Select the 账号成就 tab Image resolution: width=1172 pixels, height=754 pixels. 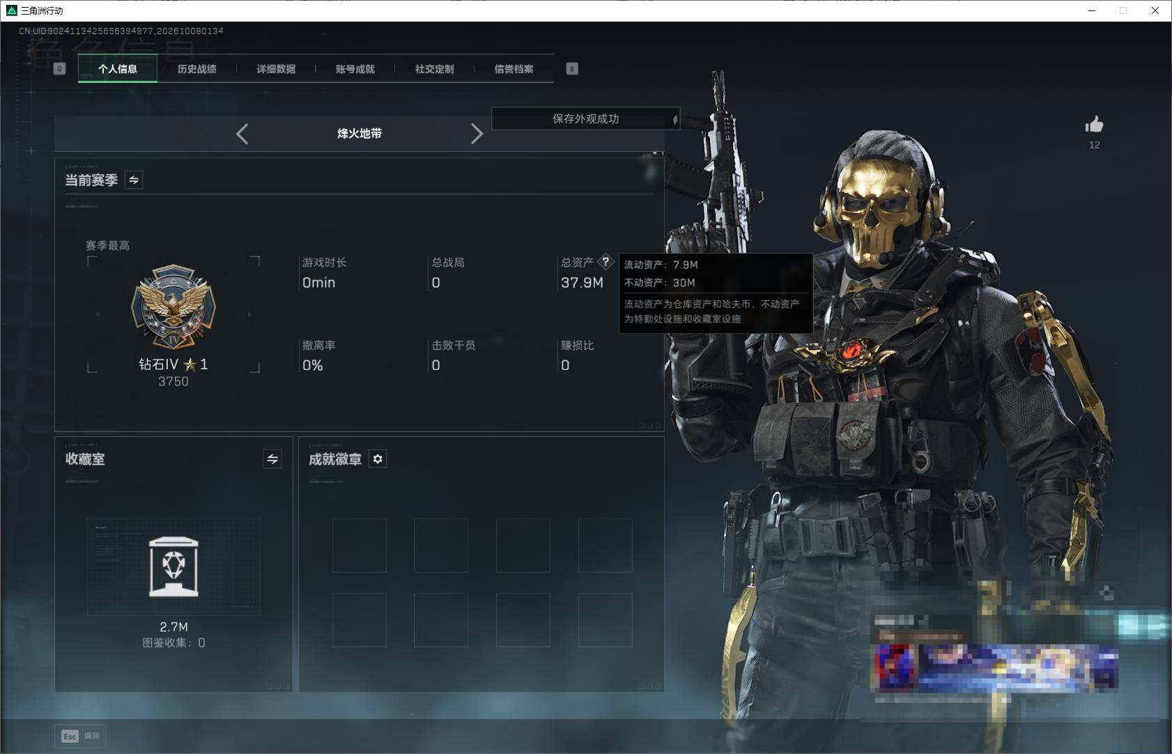[x=355, y=69]
